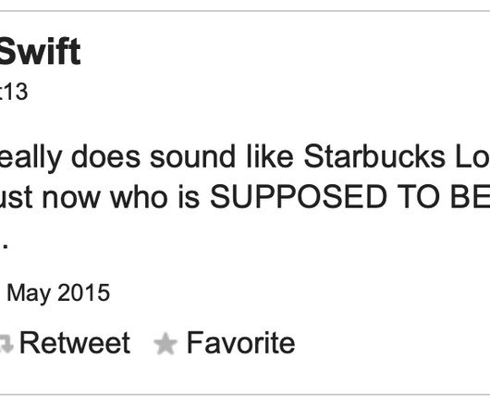This screenshot has height=409, width=490.
Task: Click the word sound in the tweet
Action: (192, 156)
